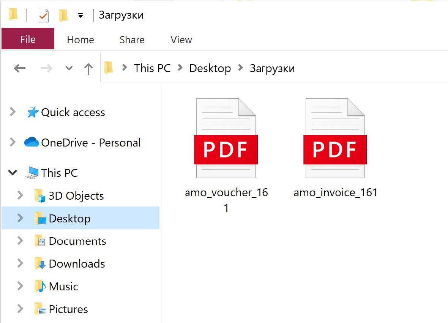
Task: Click the Up one level arrow
Action: [88, 69]
